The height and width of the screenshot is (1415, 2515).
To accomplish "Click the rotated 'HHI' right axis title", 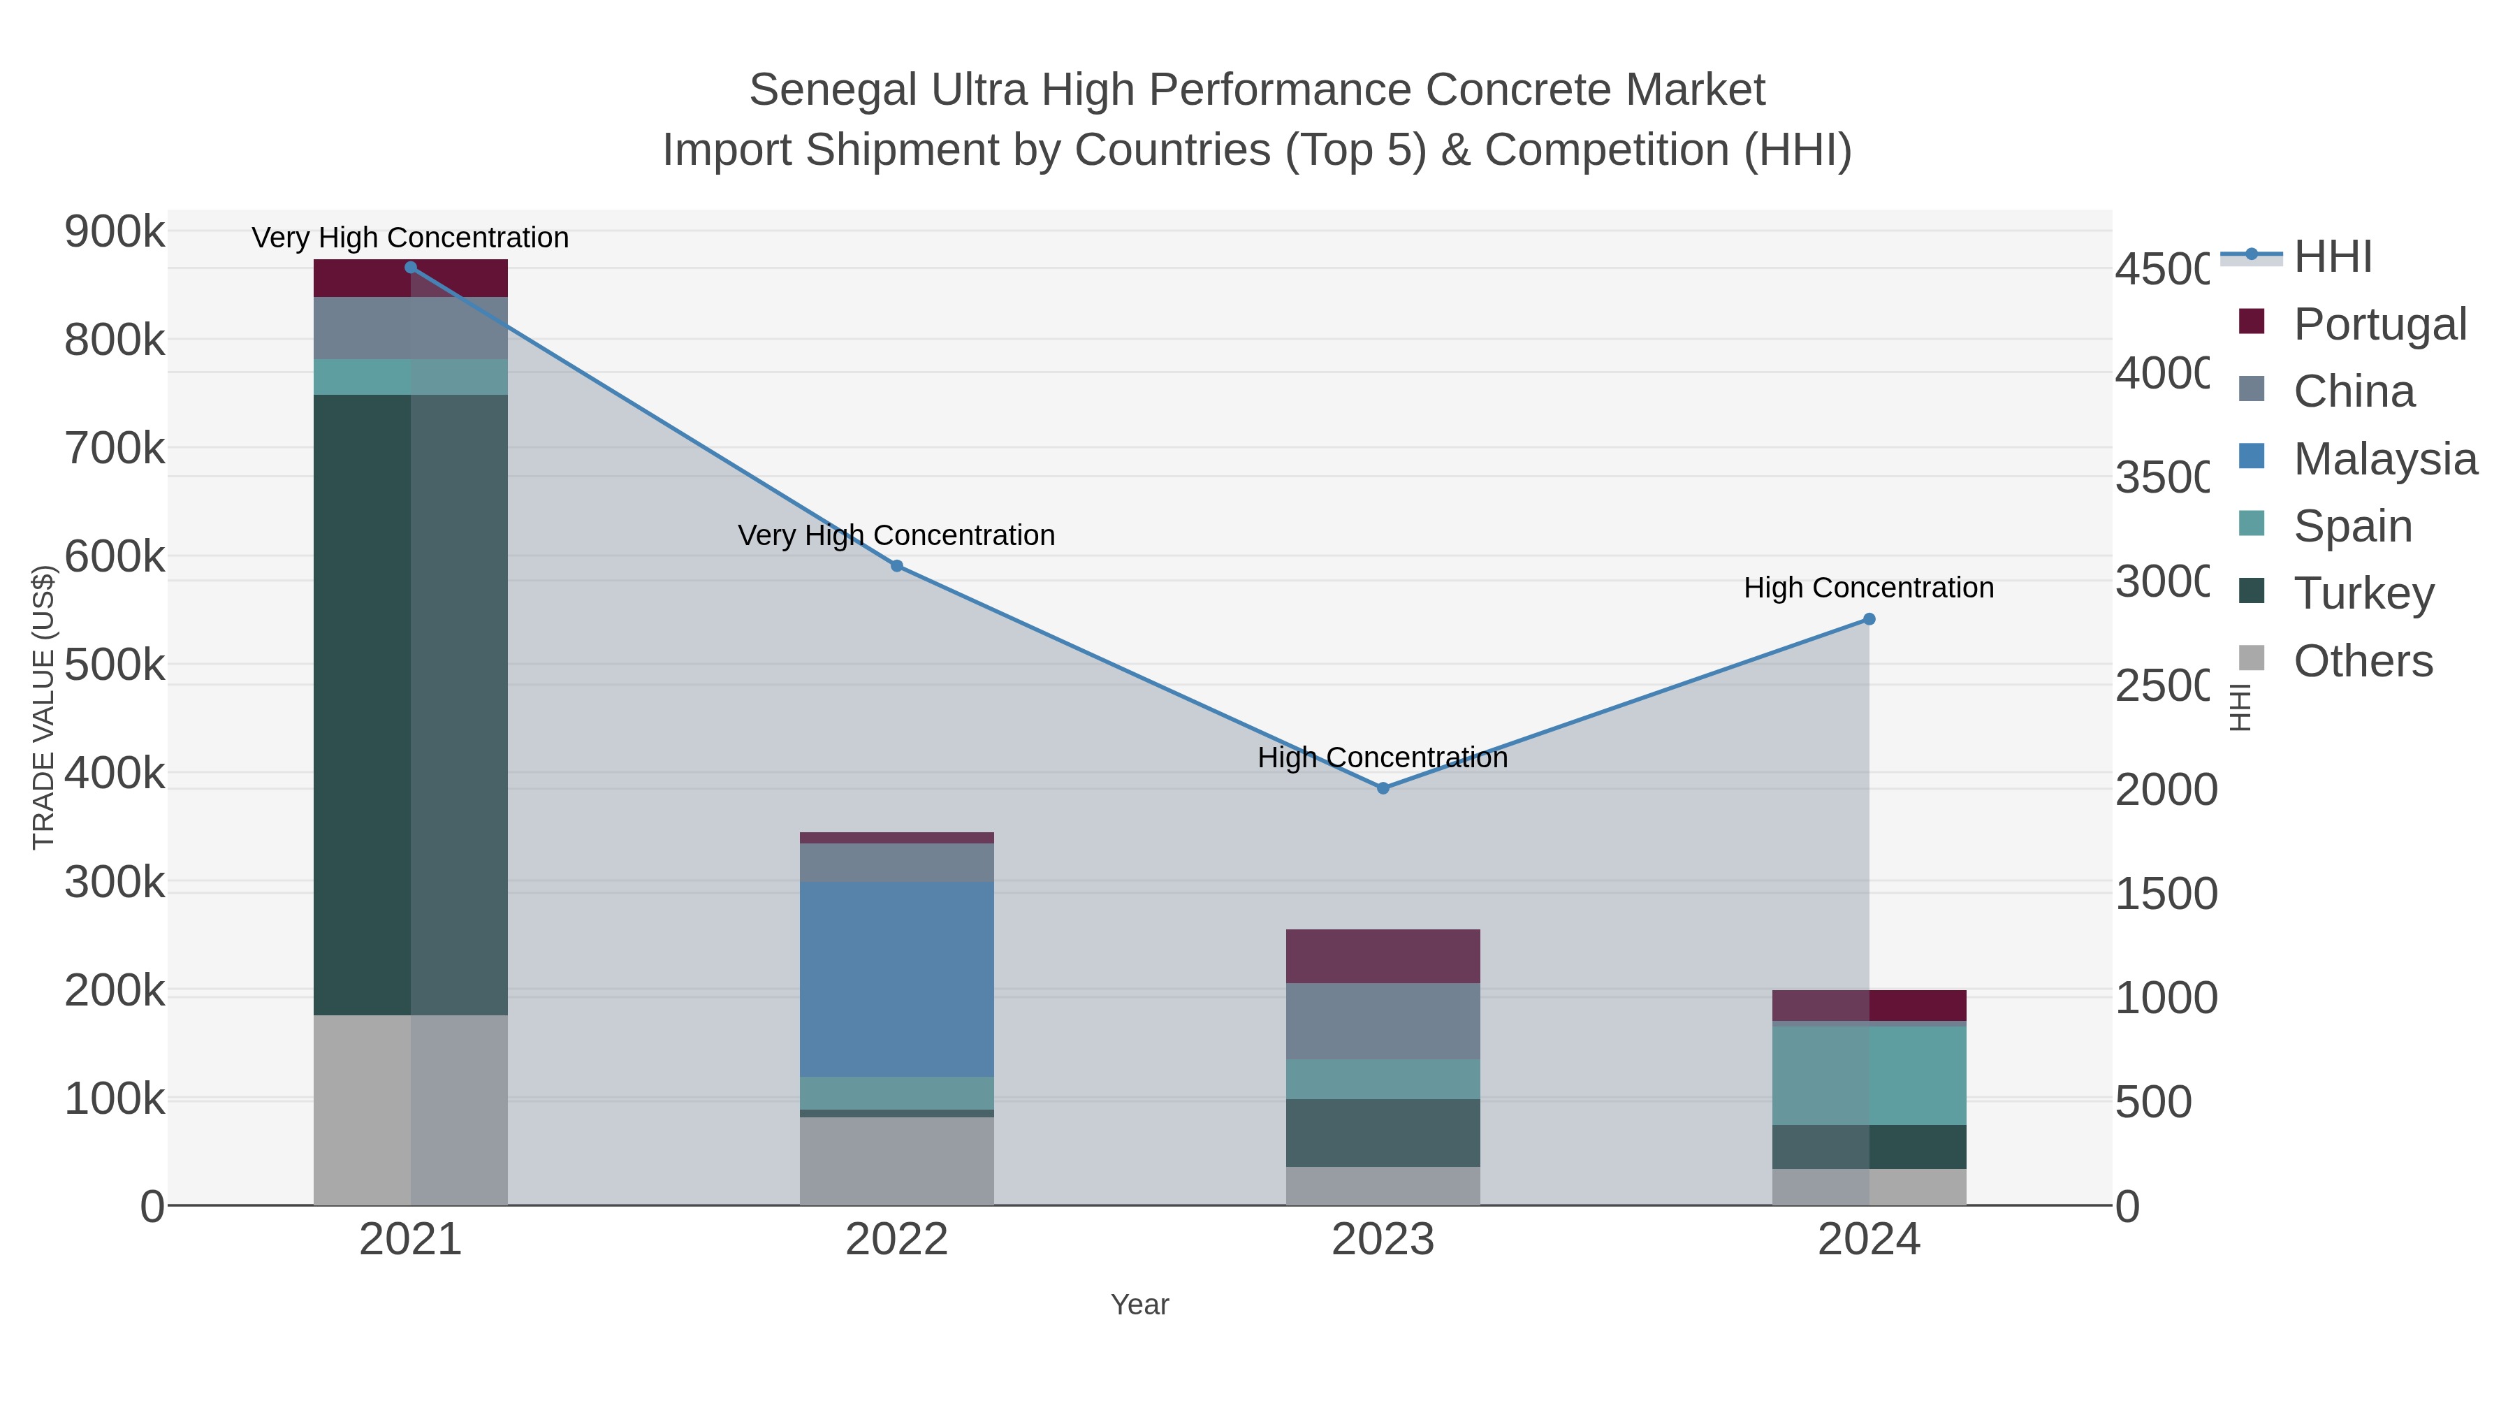I will tap(2240, 707).
